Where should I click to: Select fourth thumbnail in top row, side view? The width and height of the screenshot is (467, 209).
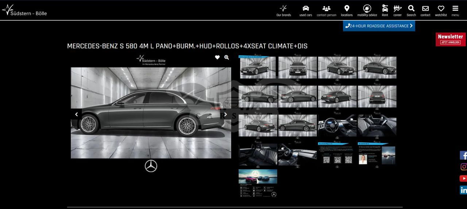(x=377, y=68)
